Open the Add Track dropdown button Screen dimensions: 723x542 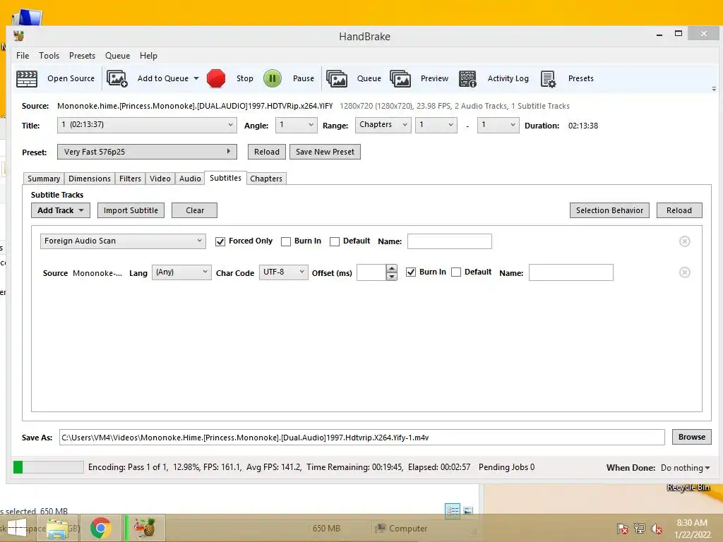pos(61,210)
